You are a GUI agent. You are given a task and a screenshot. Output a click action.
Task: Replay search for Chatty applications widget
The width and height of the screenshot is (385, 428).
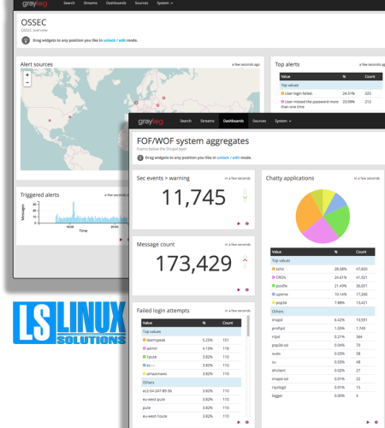[368, 422]
